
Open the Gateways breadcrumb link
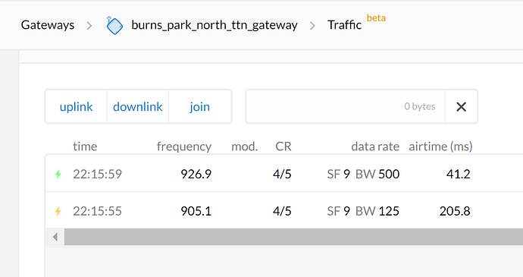coord(48,25)
